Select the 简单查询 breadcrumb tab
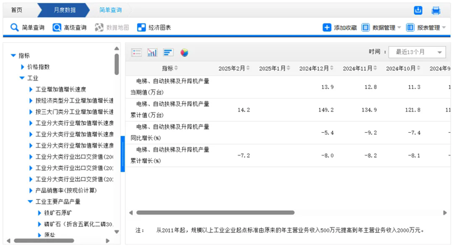 click(x=110, y=10)
